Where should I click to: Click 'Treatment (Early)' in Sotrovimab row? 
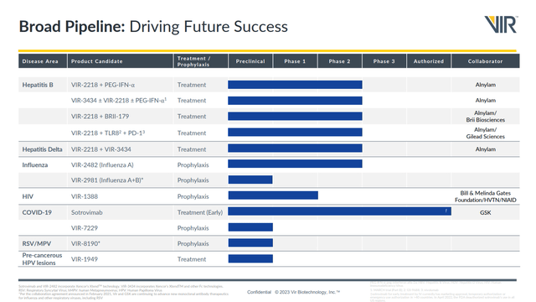[200, 212]
